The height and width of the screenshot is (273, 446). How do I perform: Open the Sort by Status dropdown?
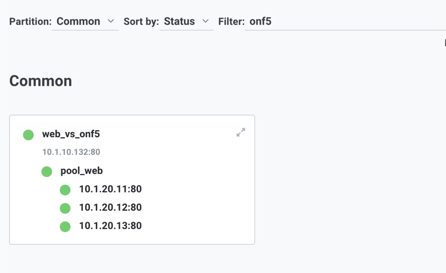tap(186, 21)
